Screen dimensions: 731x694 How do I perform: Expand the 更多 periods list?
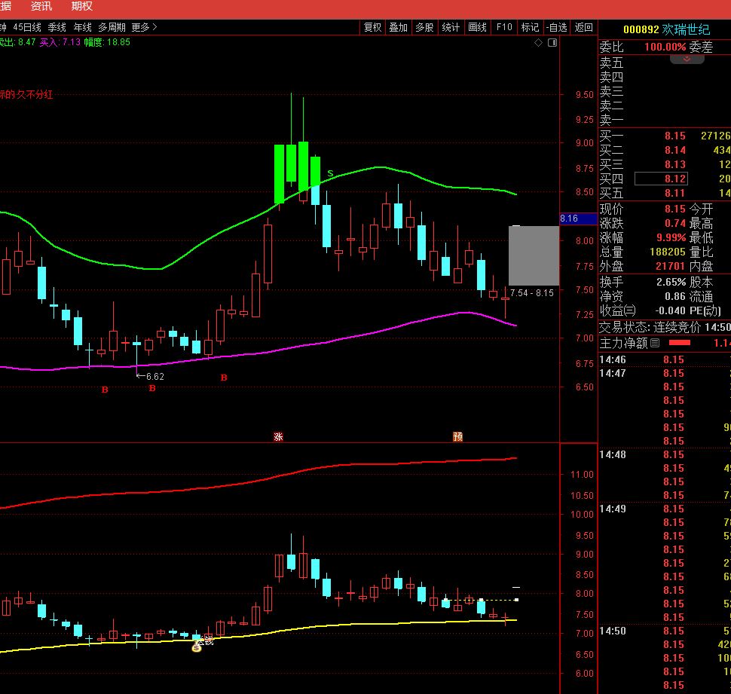tap(144, 27)
